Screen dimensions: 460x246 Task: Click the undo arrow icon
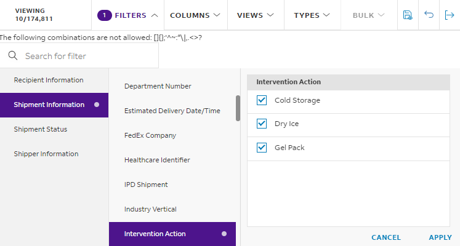pyautogui.click(x=429, y=15)
